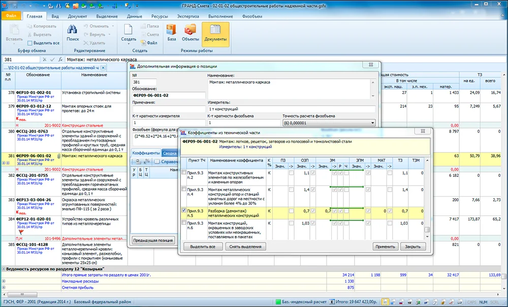This screenshot has height=307, width=508.
Task: Click the Закрыть button in coefficients dialog
Action: (412, 247)
